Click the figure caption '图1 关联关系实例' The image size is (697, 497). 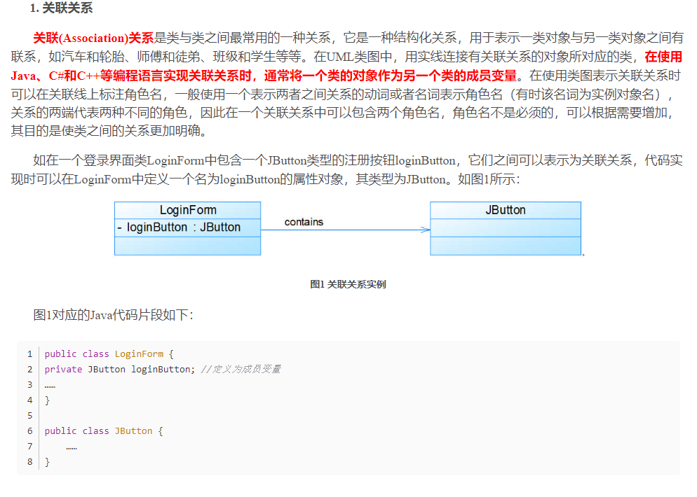pos(348,284)
